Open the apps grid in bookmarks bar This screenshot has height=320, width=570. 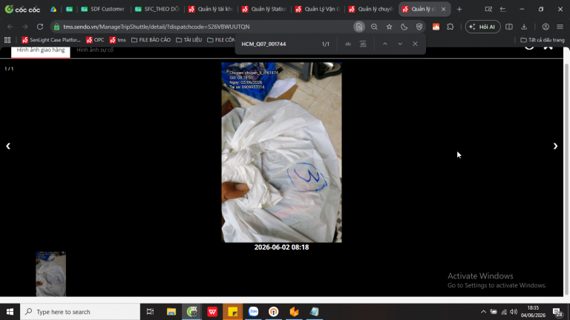7,40
